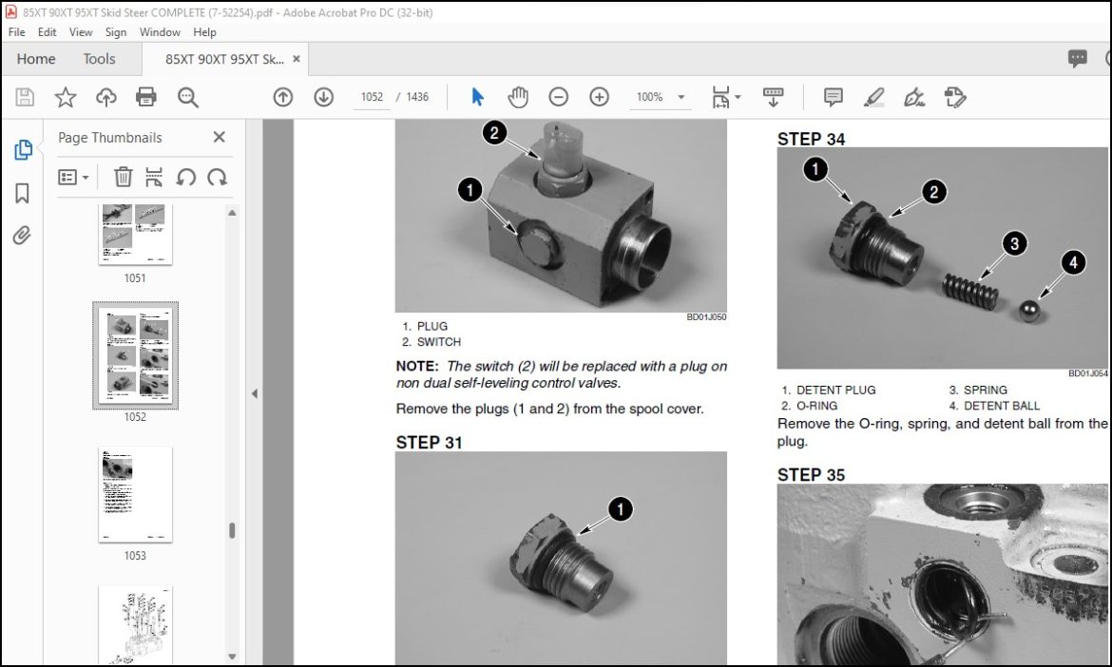Go to next page using down arrow

pyautogui.click(x=323, y=97)
